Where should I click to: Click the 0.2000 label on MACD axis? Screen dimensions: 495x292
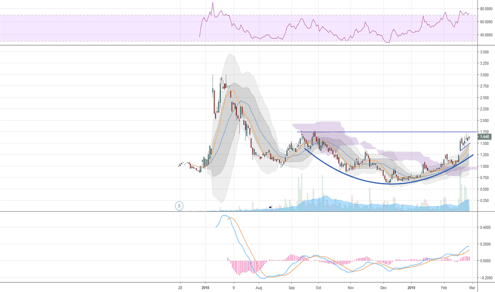click(x=485, y=244)
